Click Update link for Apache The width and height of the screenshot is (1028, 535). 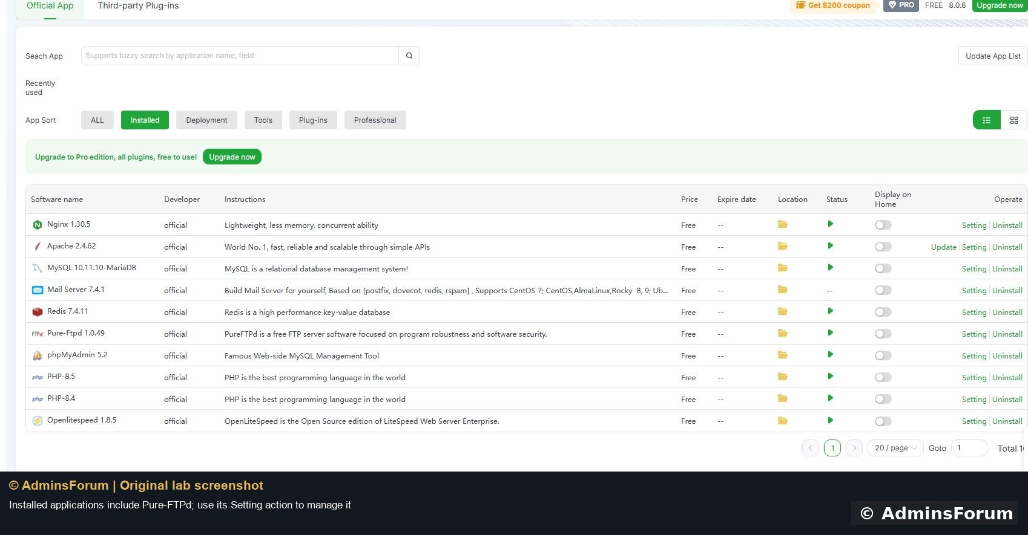point(944,247)
